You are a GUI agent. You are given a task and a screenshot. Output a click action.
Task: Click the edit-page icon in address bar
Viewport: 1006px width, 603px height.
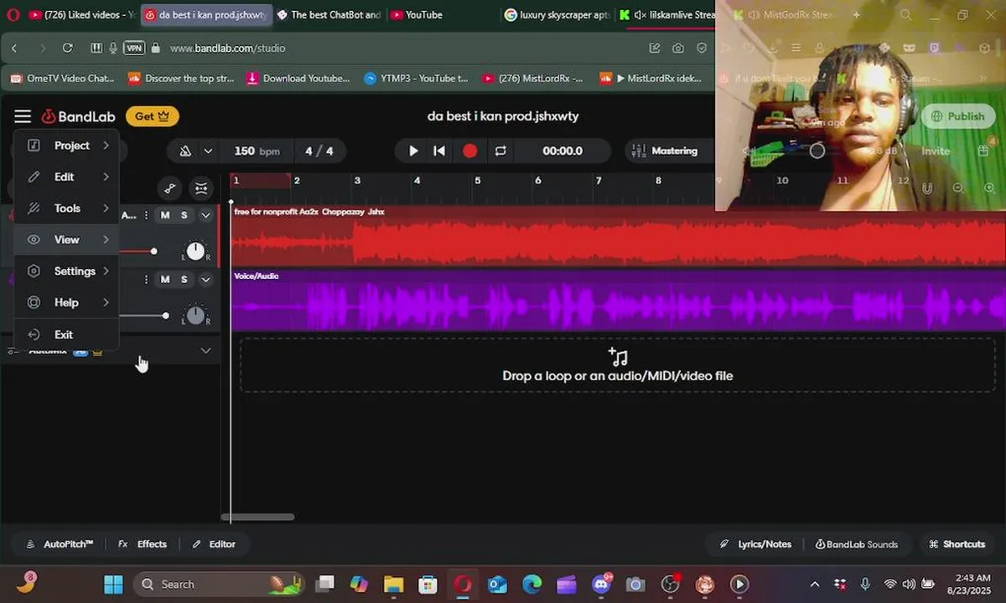click(655, 49)
